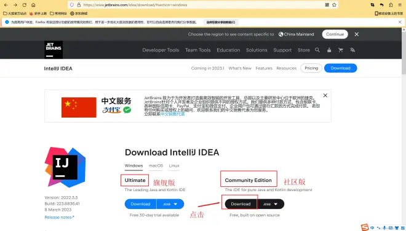Click the Pricing button
The height and width of the screenshot is (231, 406).
point(311,68)
